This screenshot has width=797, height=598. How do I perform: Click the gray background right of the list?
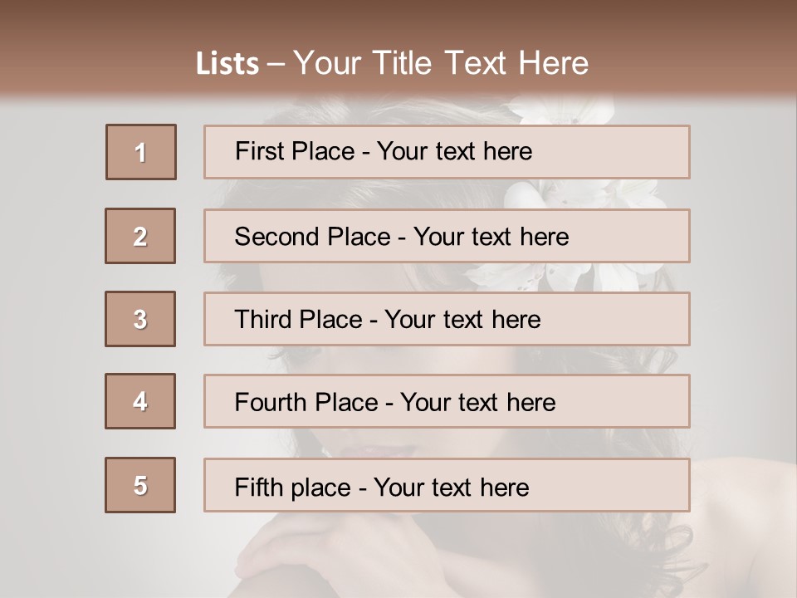click(743, 316)
